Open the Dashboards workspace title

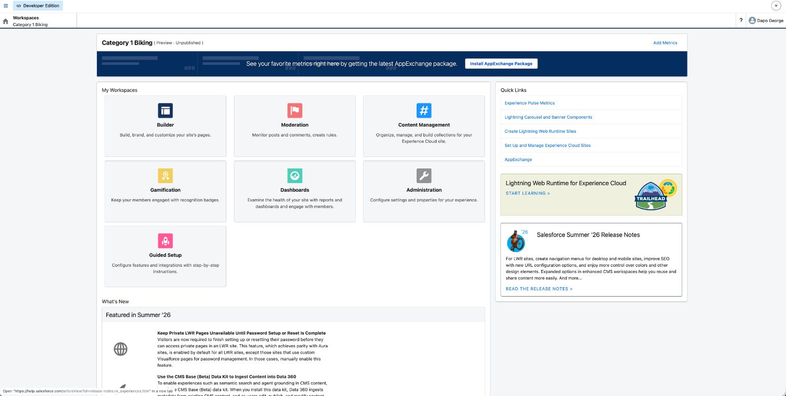tap(294, 190)
